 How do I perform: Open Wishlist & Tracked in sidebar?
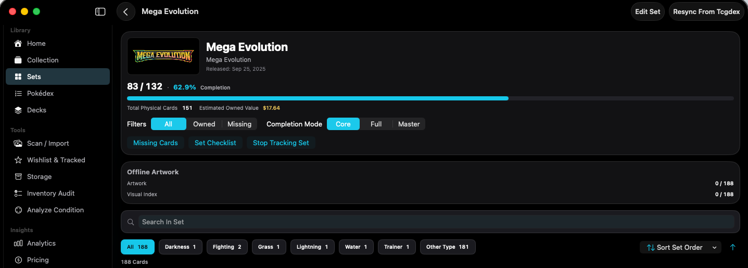pos(58,160)
